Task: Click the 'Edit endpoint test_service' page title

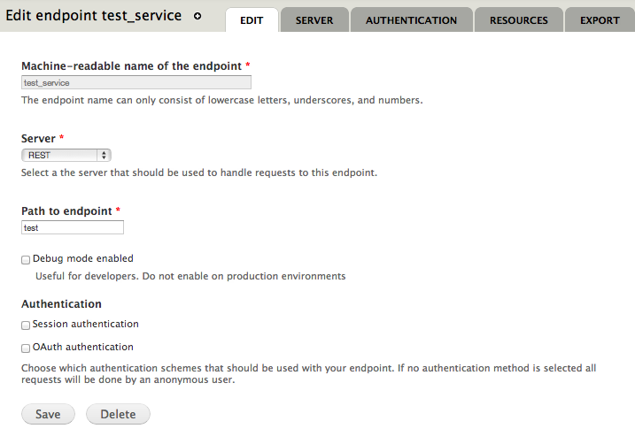Action: [x=94, y=15]
